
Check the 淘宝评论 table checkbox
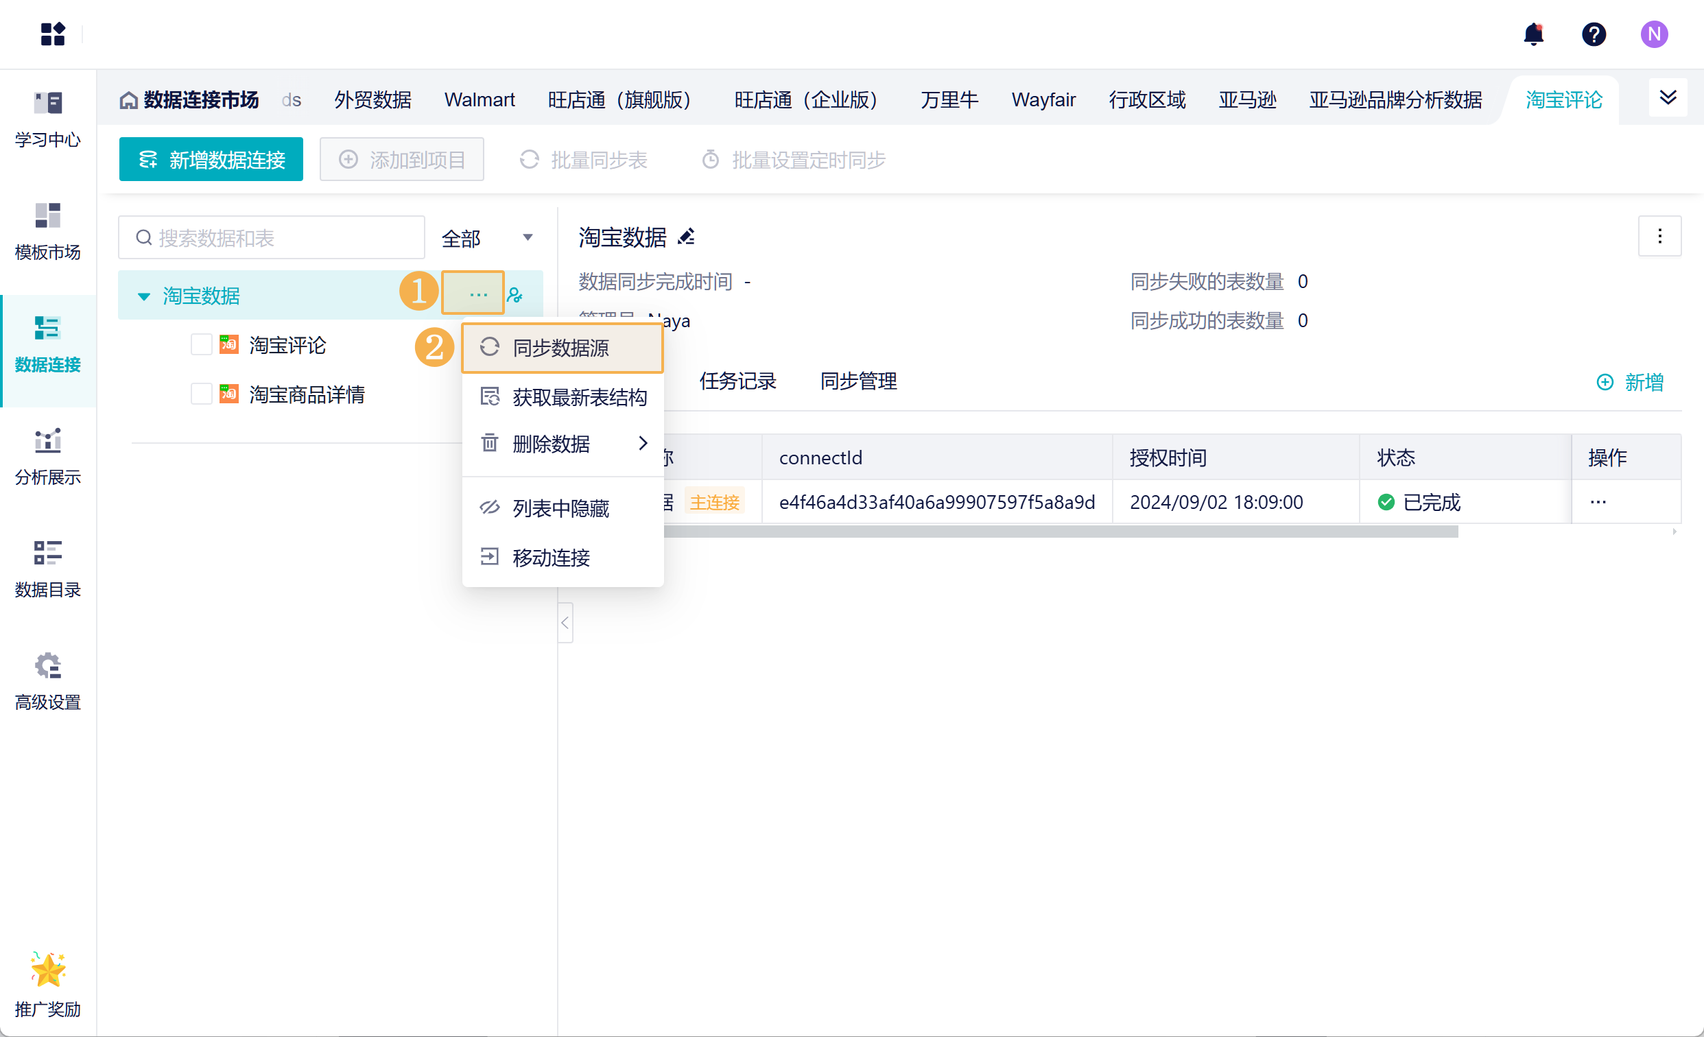tap(201, 344)
